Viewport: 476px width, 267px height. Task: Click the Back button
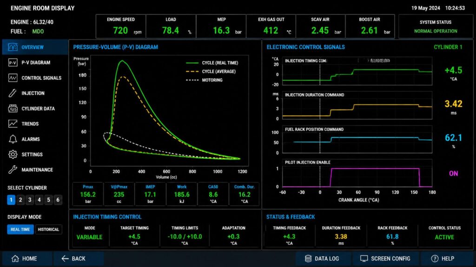74,259
